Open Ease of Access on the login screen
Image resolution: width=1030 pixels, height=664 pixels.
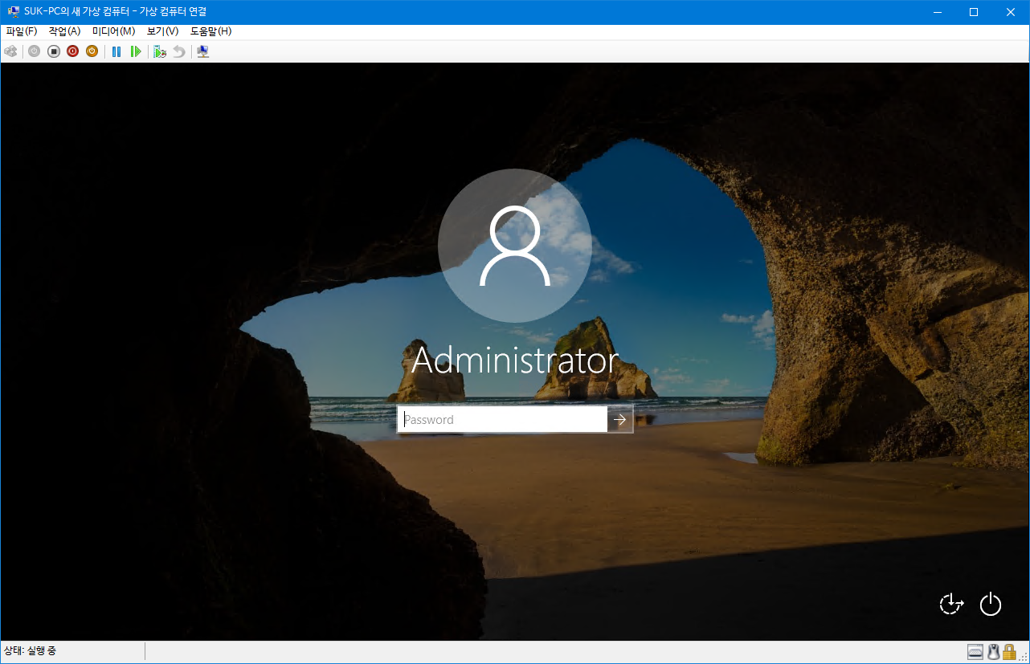951,604
